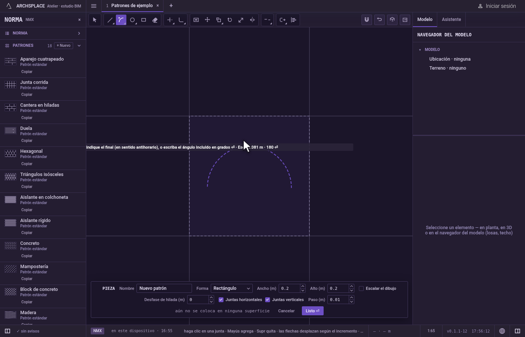Screen dimensions: 525x337
Task: Open the 3D cube view icon
Action: point(392,20)
